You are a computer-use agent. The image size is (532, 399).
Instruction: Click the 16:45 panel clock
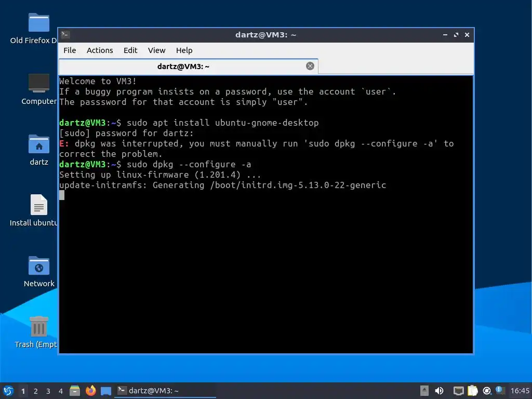[x=520, y=391]
